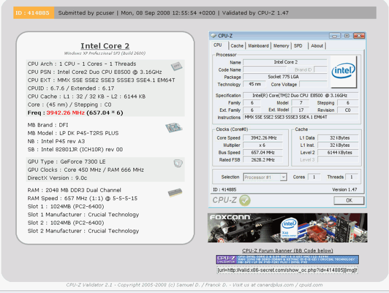Click the Windows XP Professional SP3 subtitle text
This screenshot has height=293, width=389.
click(x=105, y=53)
